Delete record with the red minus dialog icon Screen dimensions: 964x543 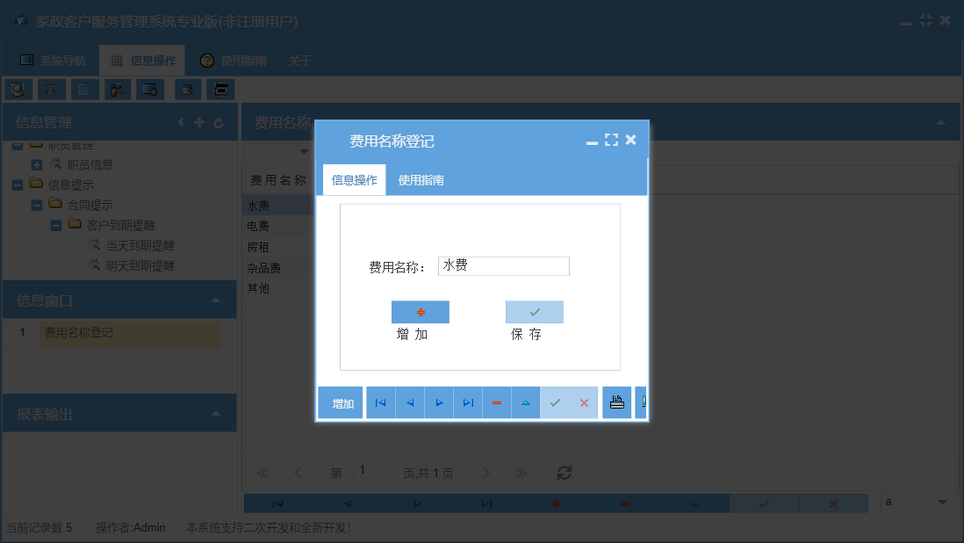pyautogui.click(x=496, y=402)
